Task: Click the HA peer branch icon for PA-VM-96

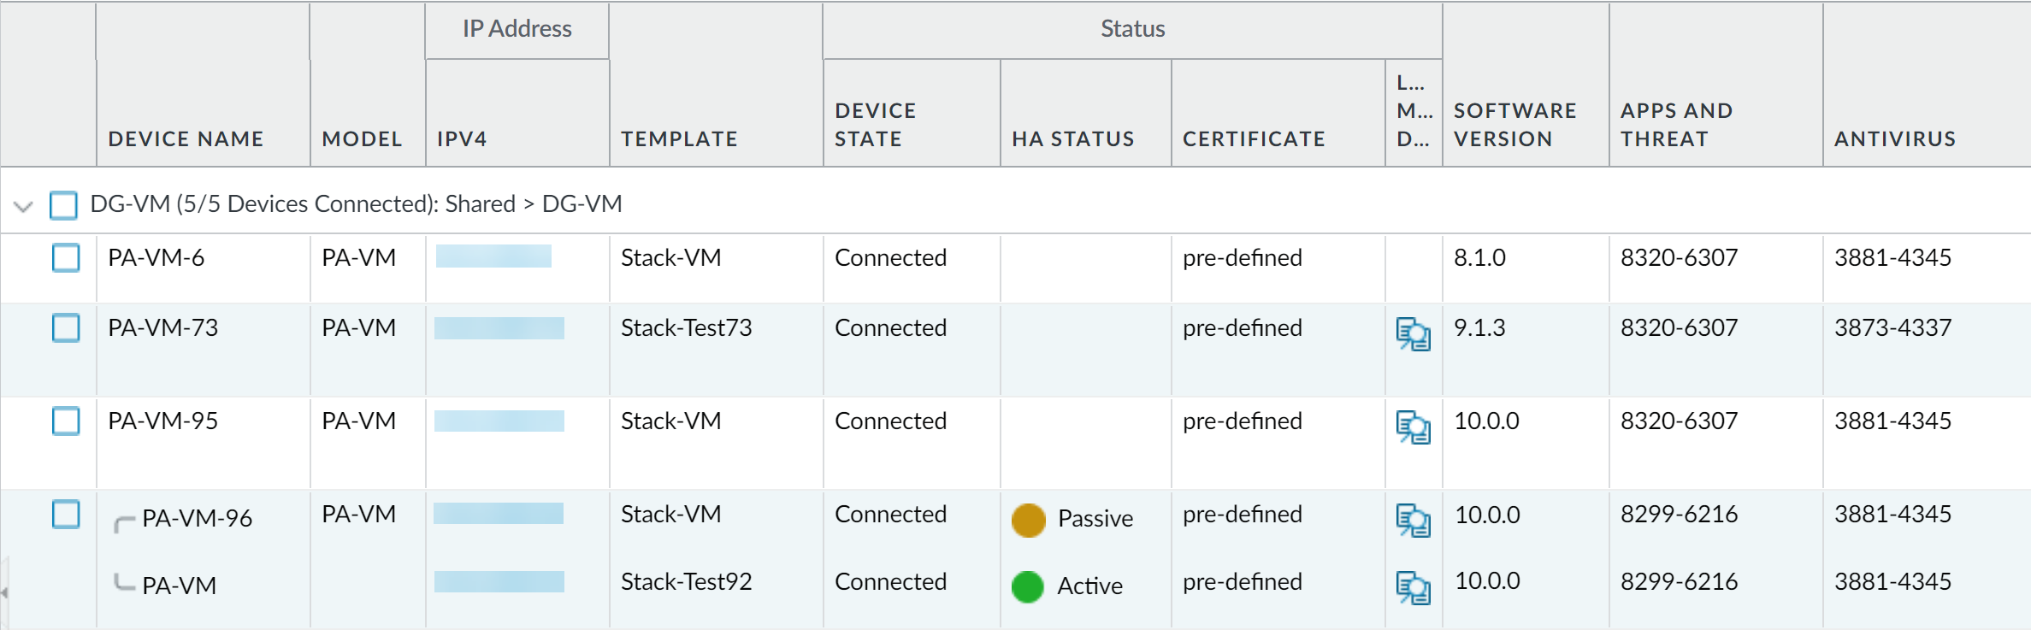Action: click(124, 522)
